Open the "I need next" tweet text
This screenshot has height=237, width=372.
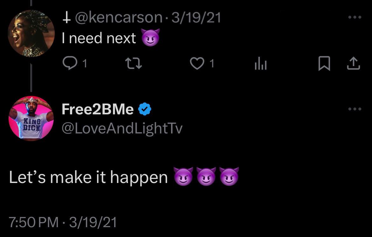(x=99, y=38)
